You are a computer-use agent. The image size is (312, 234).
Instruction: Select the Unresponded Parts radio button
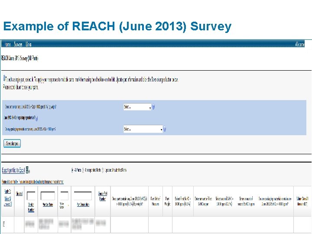[x=83, y=170]
